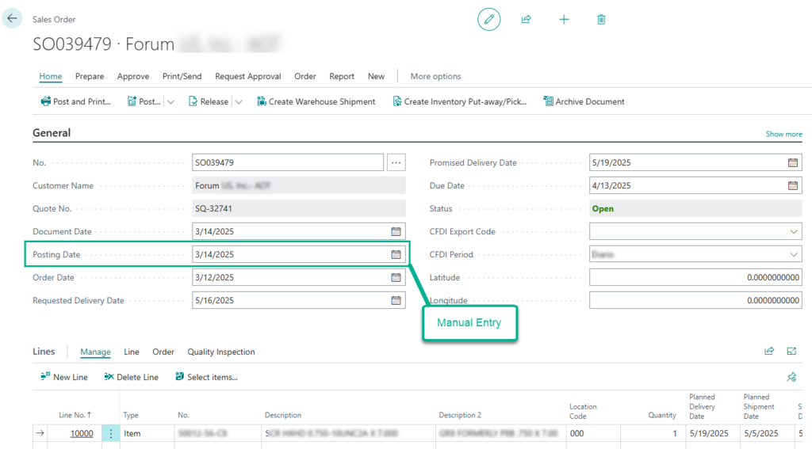The image size is (812, 449).
Task: Click the back arrow icon
Action: 12,19
